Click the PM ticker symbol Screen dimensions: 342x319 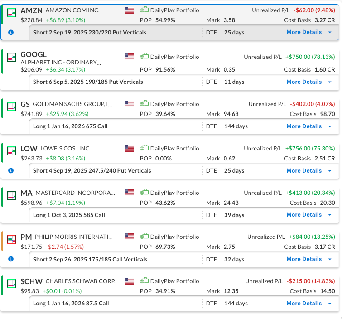pyautogui.click(x=26, y=237)
